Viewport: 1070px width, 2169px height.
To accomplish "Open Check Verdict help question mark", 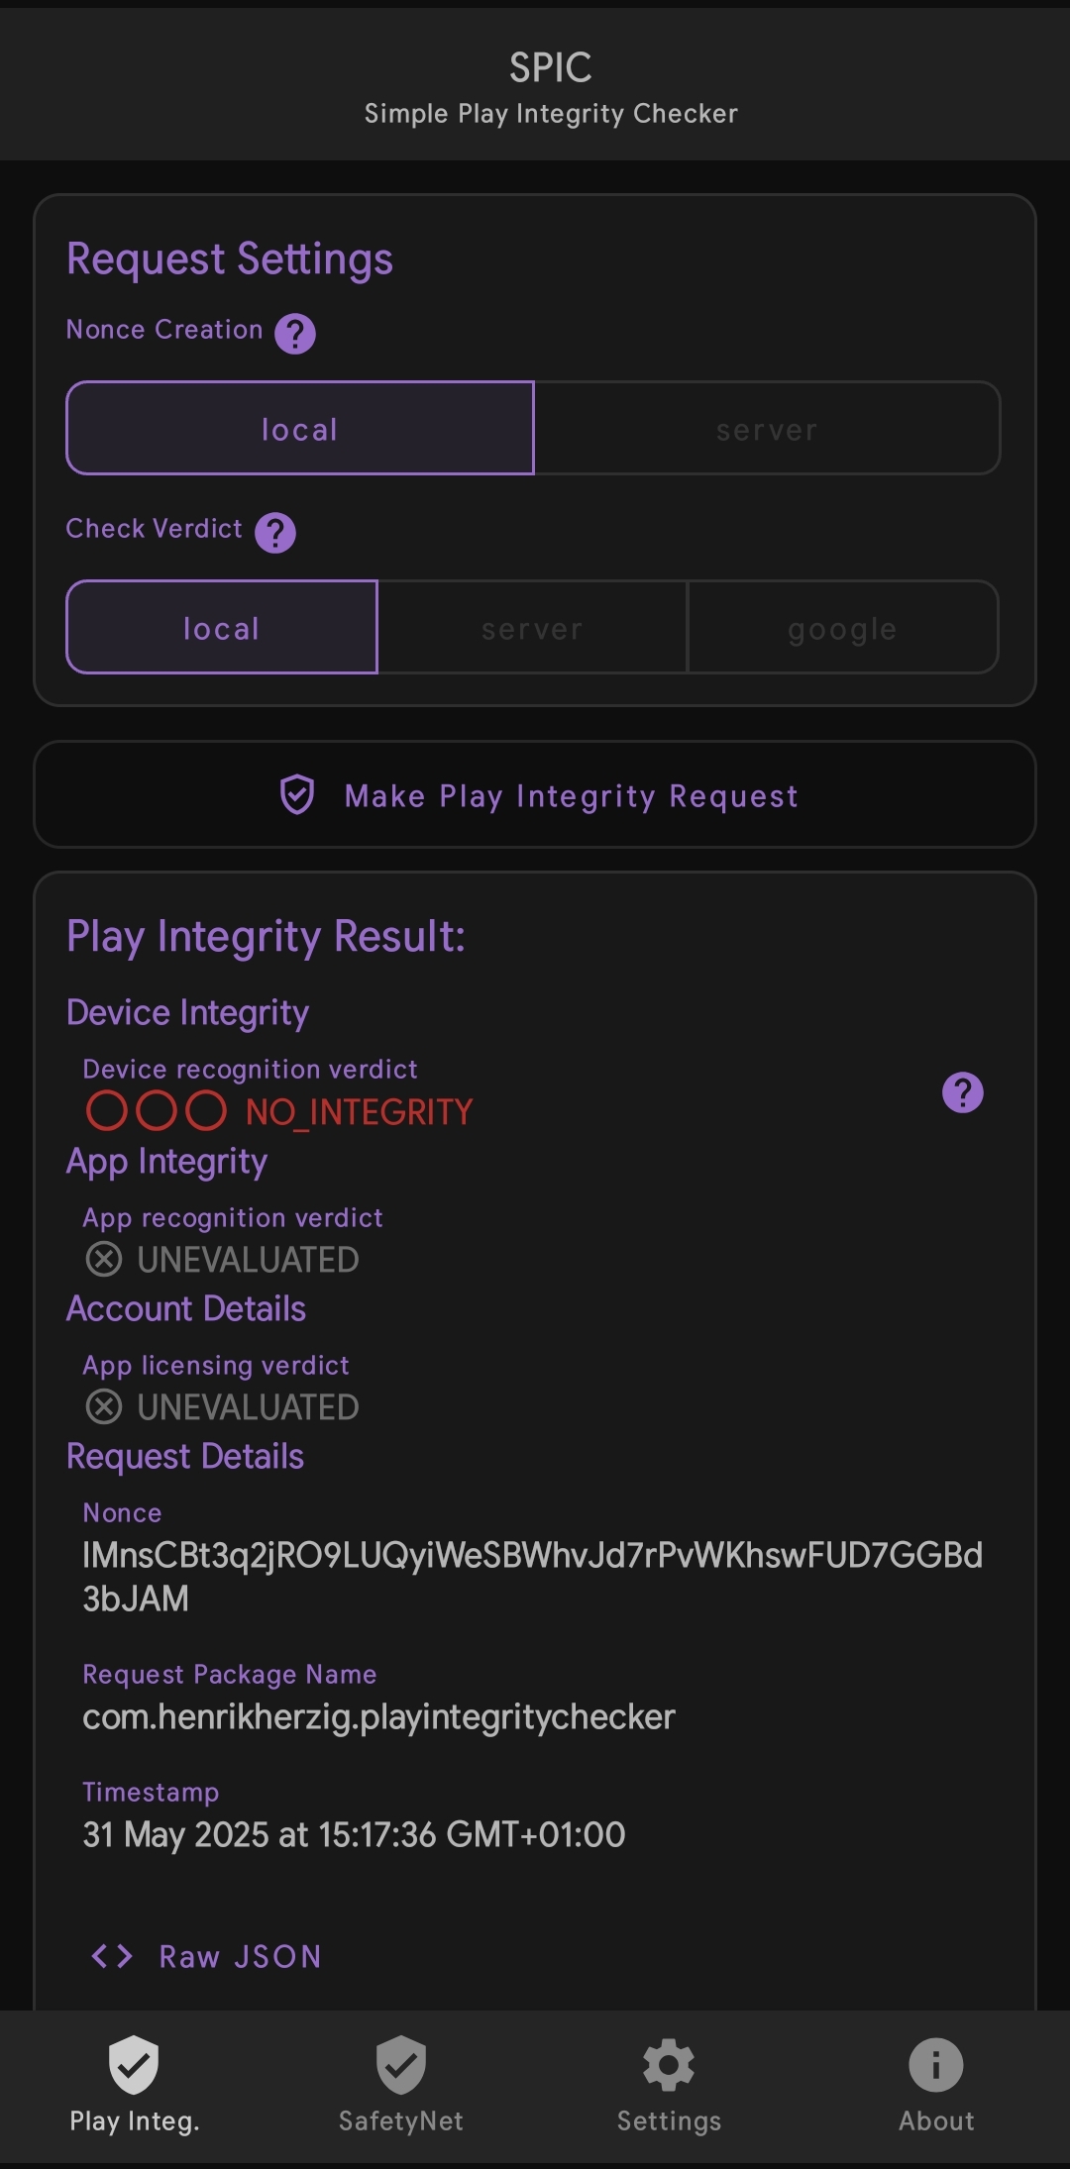I will pyautogui.click(x=275, y=533).
